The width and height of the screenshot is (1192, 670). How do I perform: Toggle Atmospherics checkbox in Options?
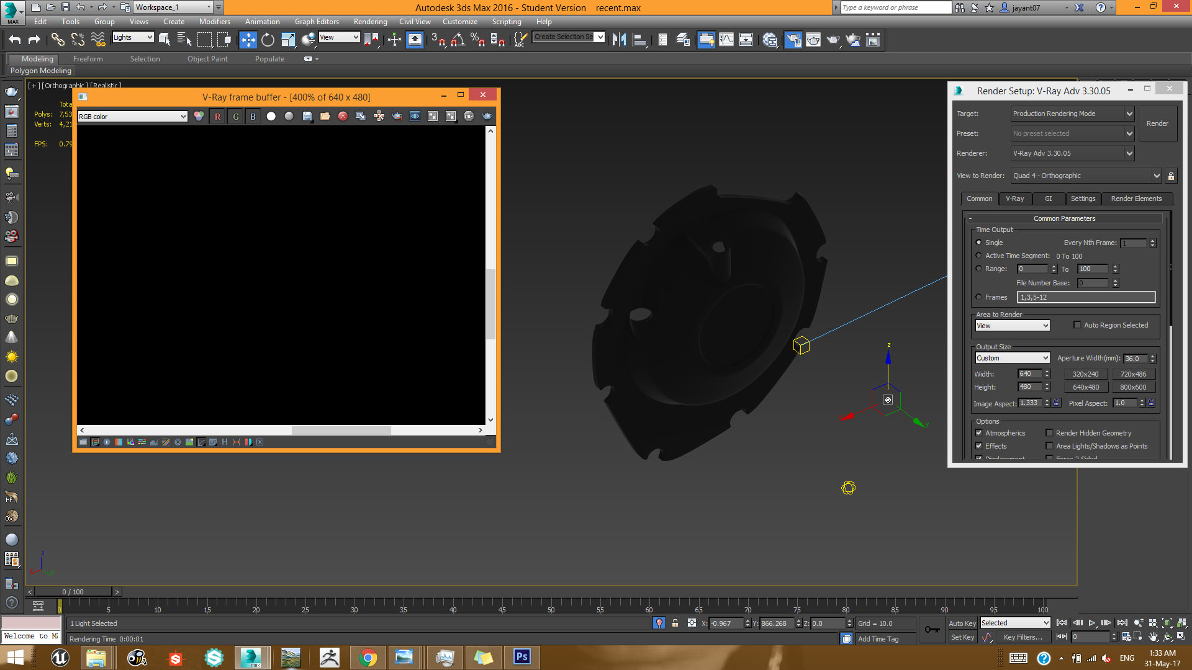point(979,433)
